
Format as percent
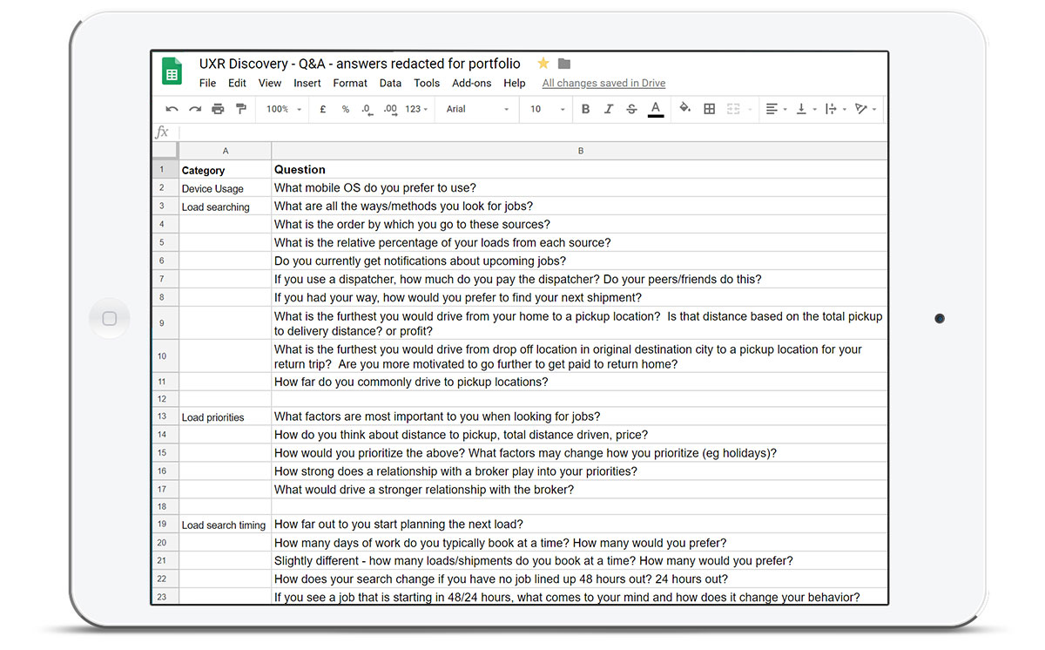click(345, 109)
